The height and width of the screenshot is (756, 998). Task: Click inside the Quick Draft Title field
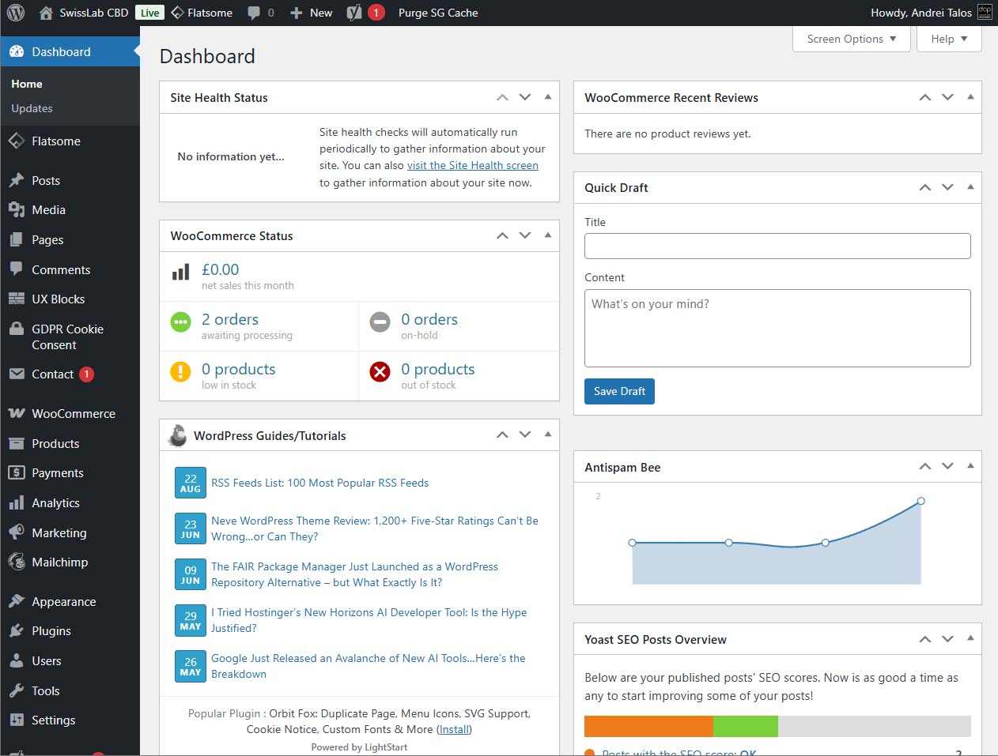[777, 246]
